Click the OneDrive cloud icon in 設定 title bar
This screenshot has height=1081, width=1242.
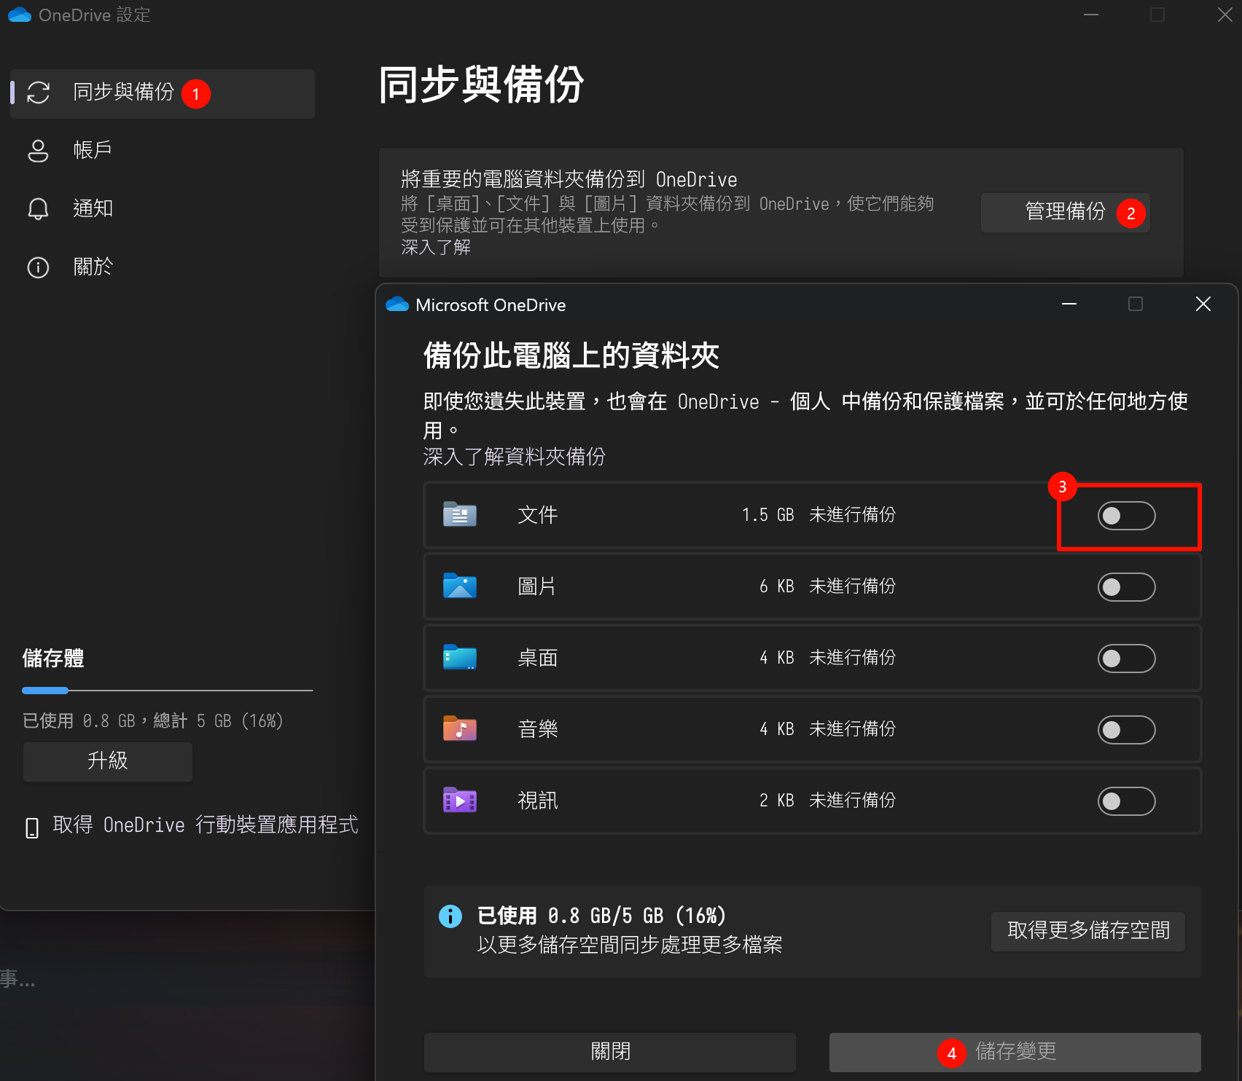tap(20, 15)
